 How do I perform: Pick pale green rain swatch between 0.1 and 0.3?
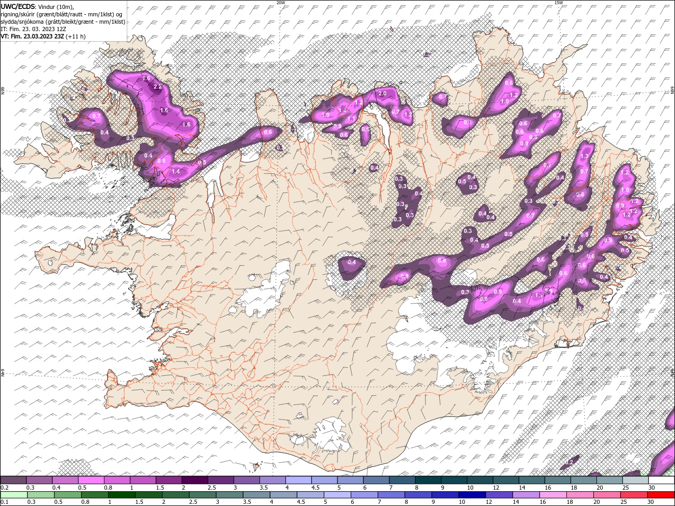pos(14,495)
